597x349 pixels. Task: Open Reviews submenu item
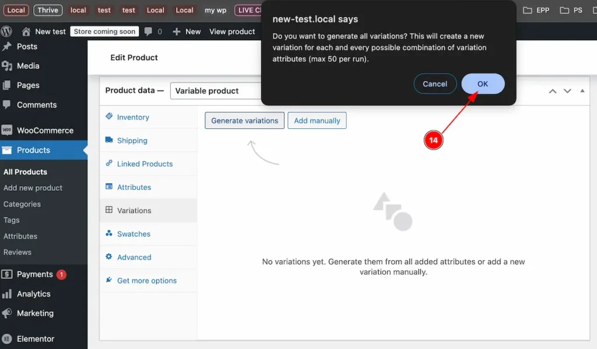click(17, 252)
